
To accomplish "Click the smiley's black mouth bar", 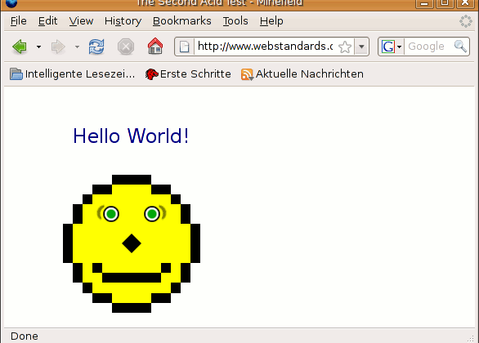I will [x=132, y=278].
